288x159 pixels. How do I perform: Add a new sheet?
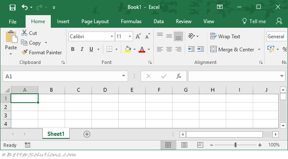pyautogui.click(x=87, y=134)
